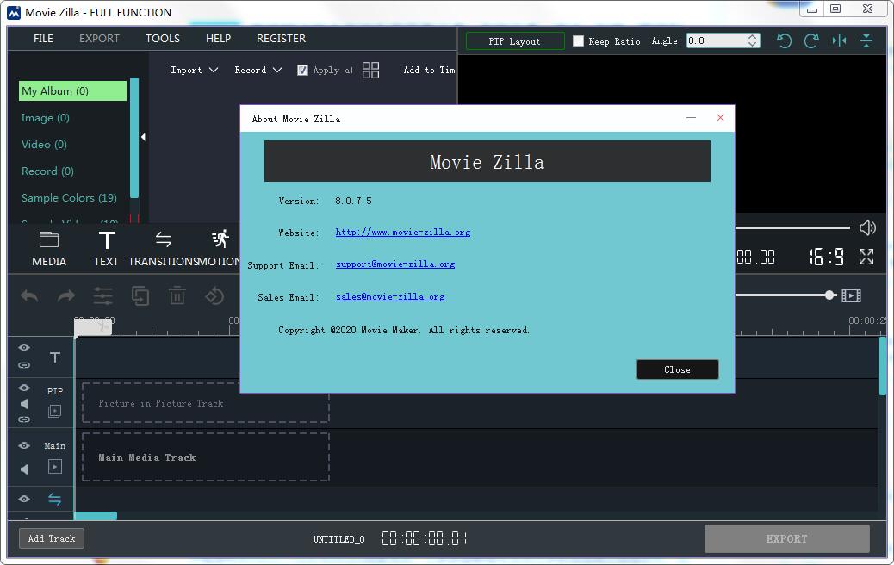Click the Add Track button
The height and width of the screenshot is (565, 894).
[x=52, y=538]
